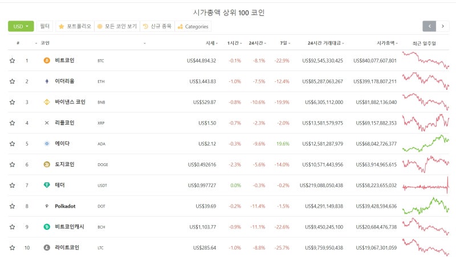Image resolution: width=456 pixels, height=257 pixels.
Task: Toggle favorite star for 에이다 row
Action: (x=12, y=144)
